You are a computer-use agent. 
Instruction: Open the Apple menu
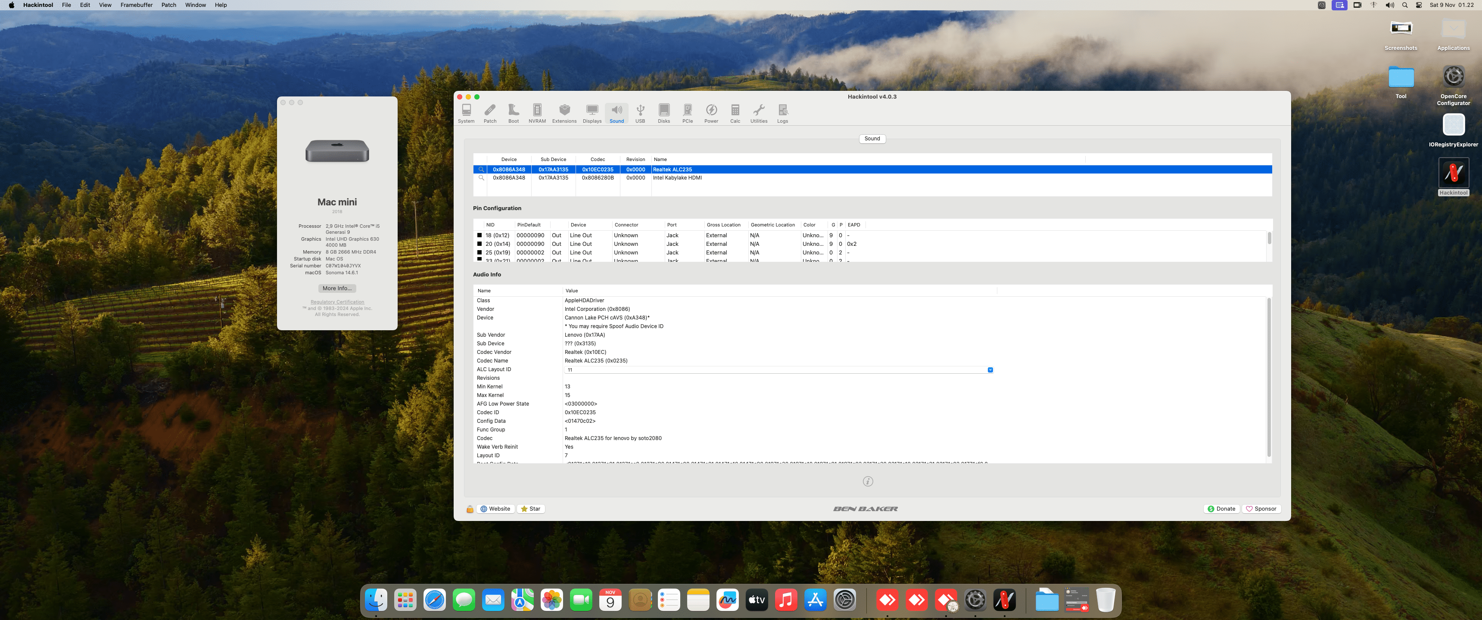[12, 5]
